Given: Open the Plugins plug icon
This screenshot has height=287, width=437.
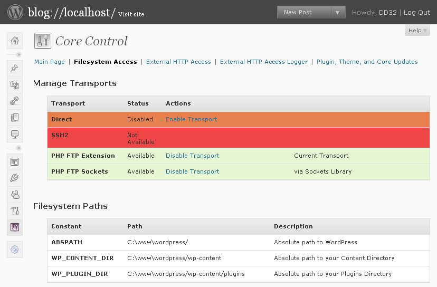Looking at the screenshot, I should click(x=15, y=178).
